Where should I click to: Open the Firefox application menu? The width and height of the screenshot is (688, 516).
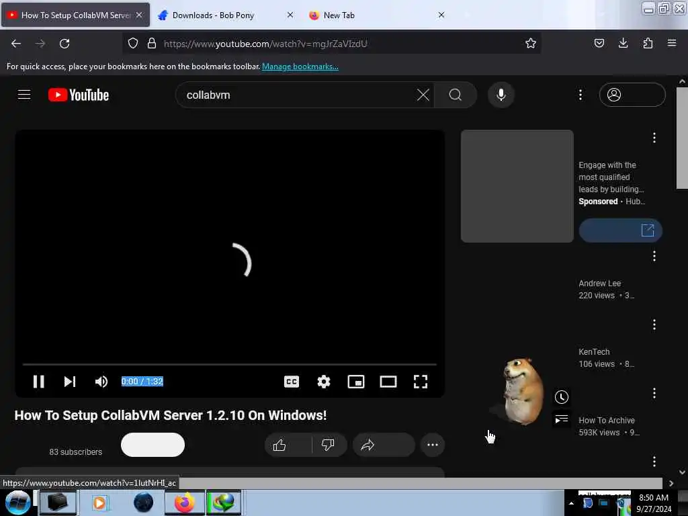pos(672,44)
